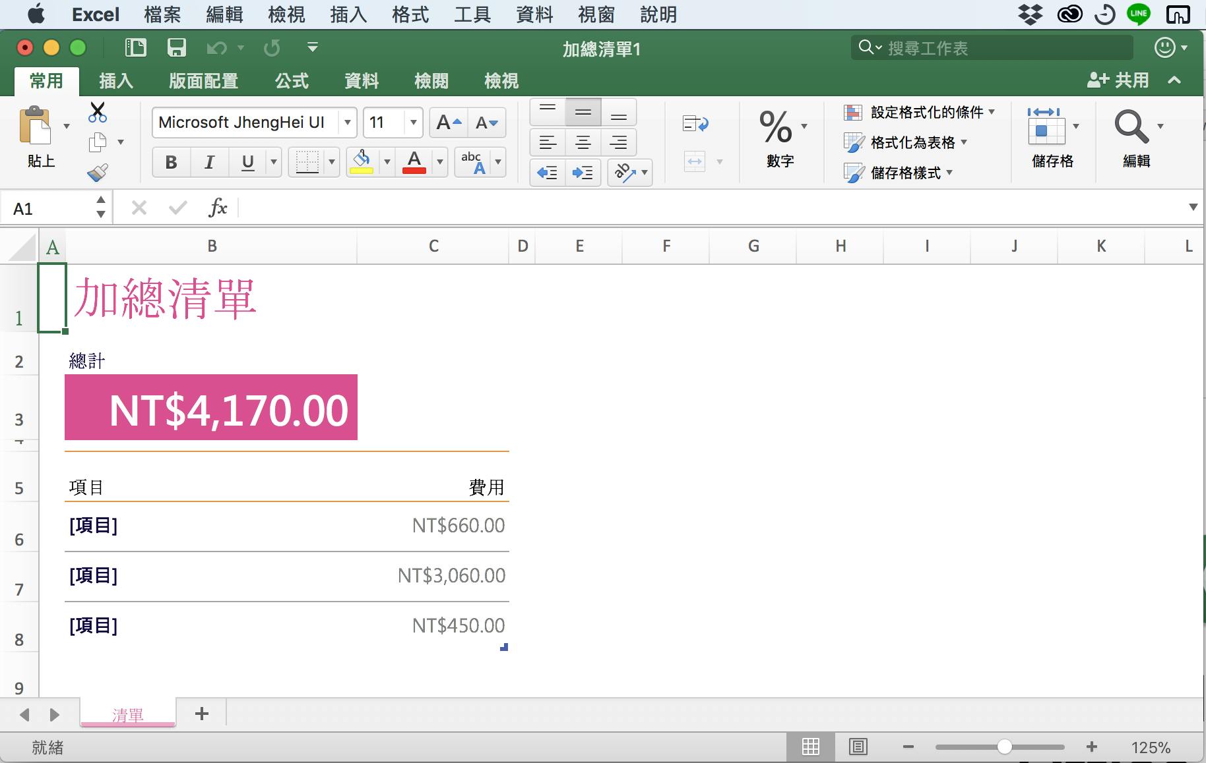This screenshot has height=763, width=1206.
Task: Click the Wrap Text icon
Action: point(695,123)
